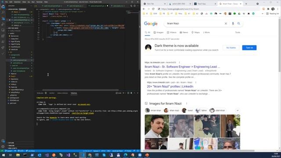
Task: Open the Terminal menu in VS Code
Action: tap(39, 2)
